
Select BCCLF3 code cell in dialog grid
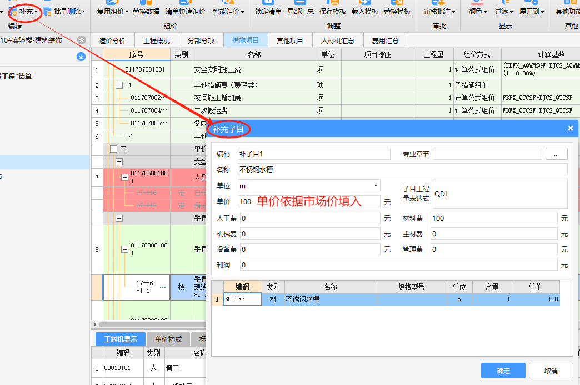point(242,299)
